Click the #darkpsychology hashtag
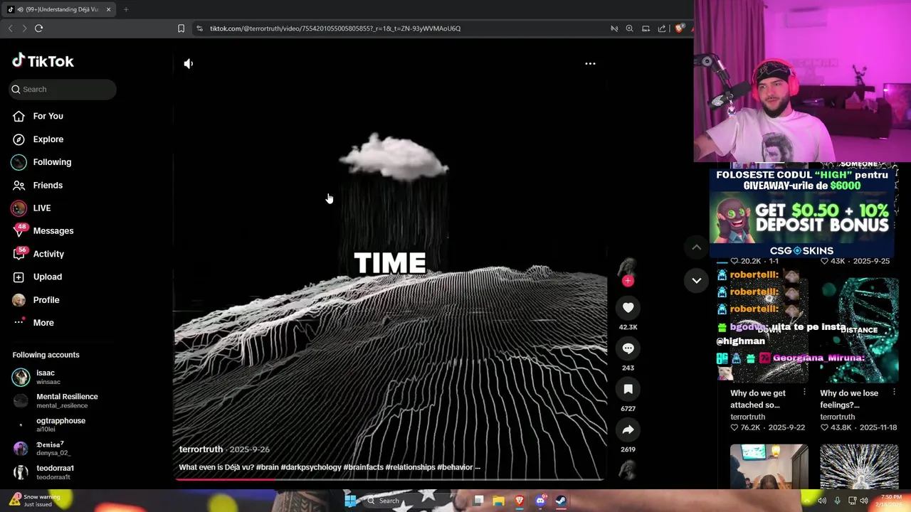Viewport: 911px width, 512px height. [311, 467]
